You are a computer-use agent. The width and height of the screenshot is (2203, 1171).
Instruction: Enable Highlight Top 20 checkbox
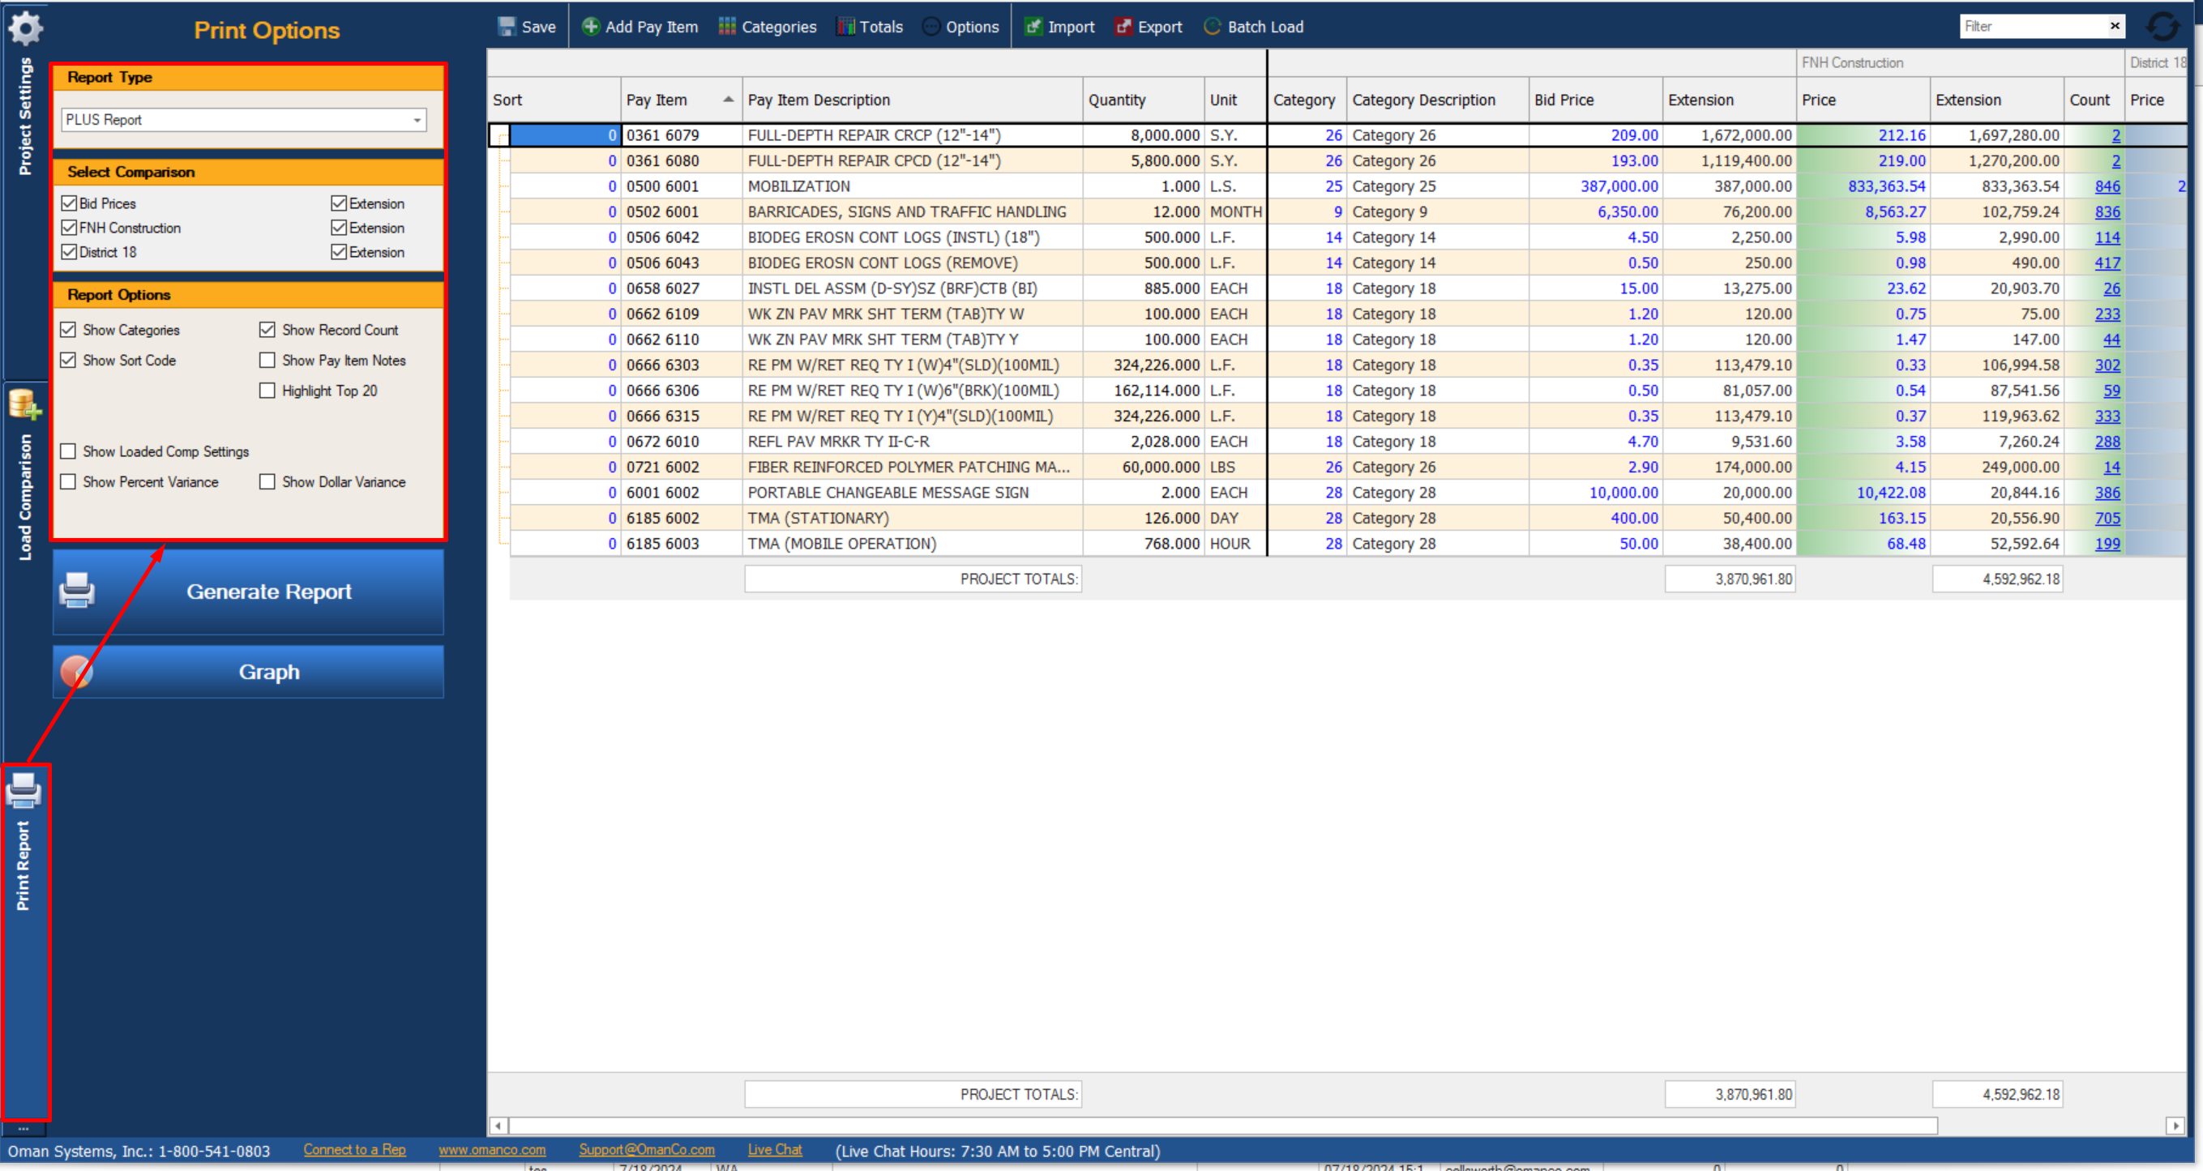point(267,391)
